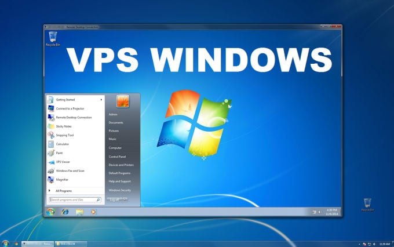Launch the Magnifier icon
The image size is (394, 247).
(x=51, y=180)
